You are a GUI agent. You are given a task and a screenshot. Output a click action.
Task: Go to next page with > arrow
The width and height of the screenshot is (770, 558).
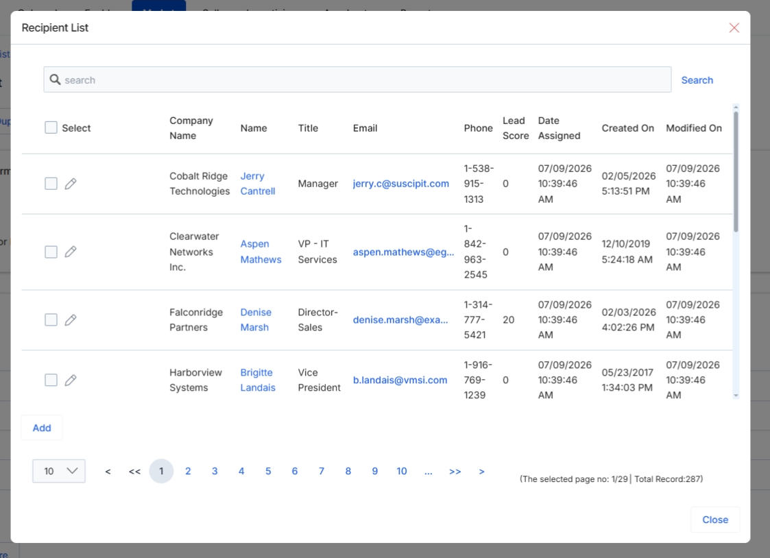(482, 472)
